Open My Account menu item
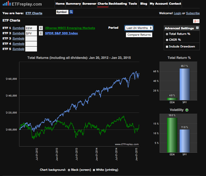The height and width of the screenshot is (176, 206). point(159,4)
